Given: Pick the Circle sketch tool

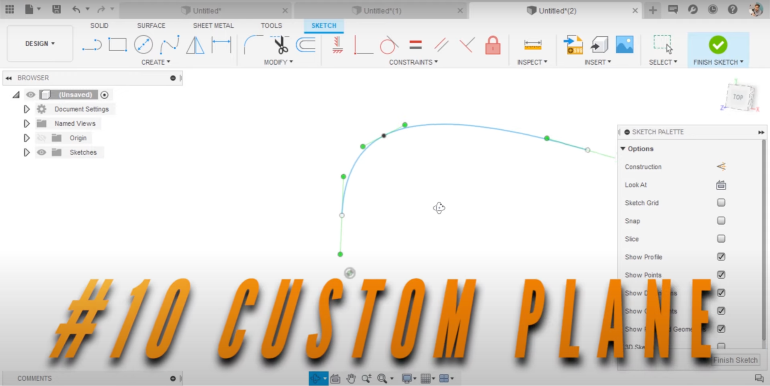Looking at the screenshot, I should click(143, 45).
